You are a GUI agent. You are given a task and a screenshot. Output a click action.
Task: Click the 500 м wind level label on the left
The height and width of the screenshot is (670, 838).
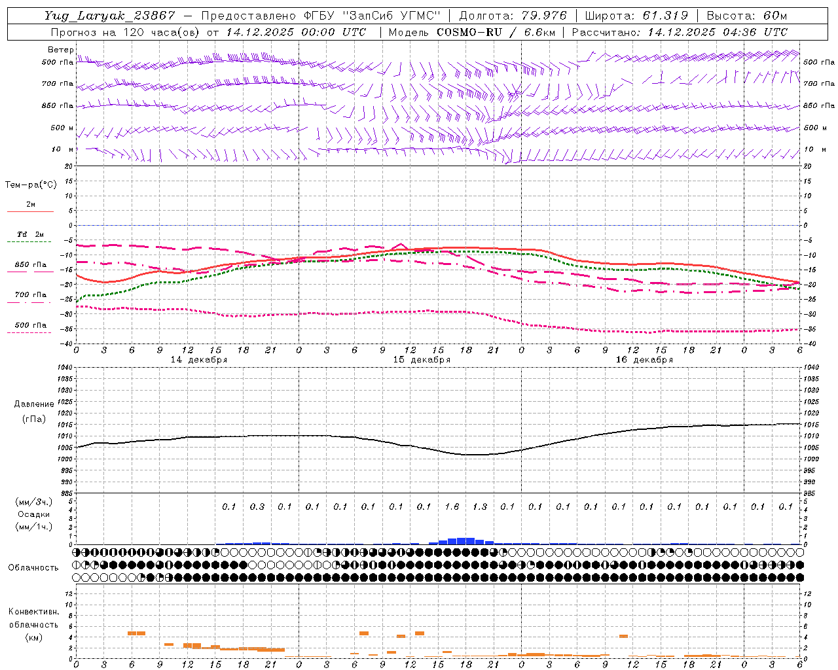coord(63,128)
